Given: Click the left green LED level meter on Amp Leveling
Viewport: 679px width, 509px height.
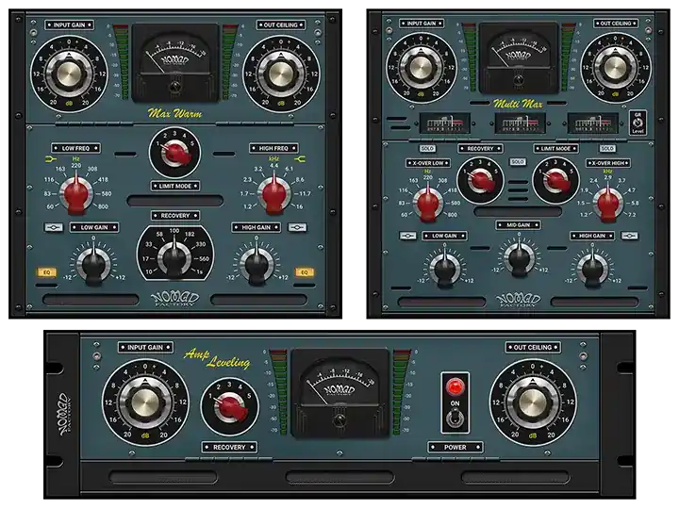Looking at the screenshot, I should 279,392.
